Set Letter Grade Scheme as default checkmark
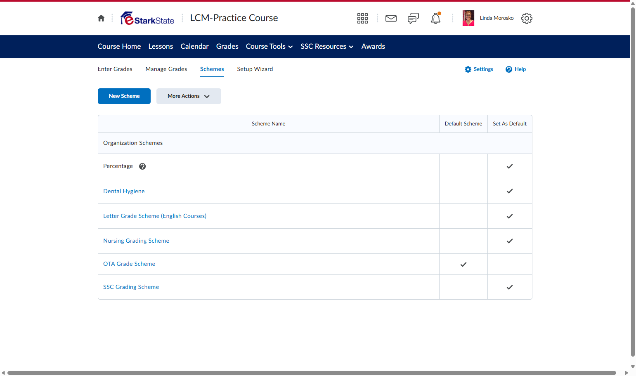Viewport: 636px width, 376px height. pos(510,216)
